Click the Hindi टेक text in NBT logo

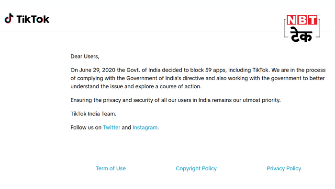pyautogui.click(x=301, y=35)
